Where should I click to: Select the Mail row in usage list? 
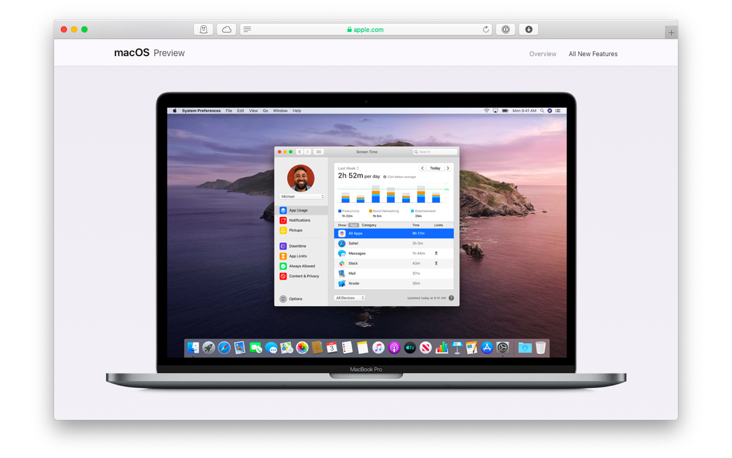(394, 274)
